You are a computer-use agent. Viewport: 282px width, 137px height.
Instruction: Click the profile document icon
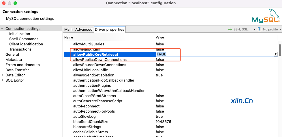260,29
